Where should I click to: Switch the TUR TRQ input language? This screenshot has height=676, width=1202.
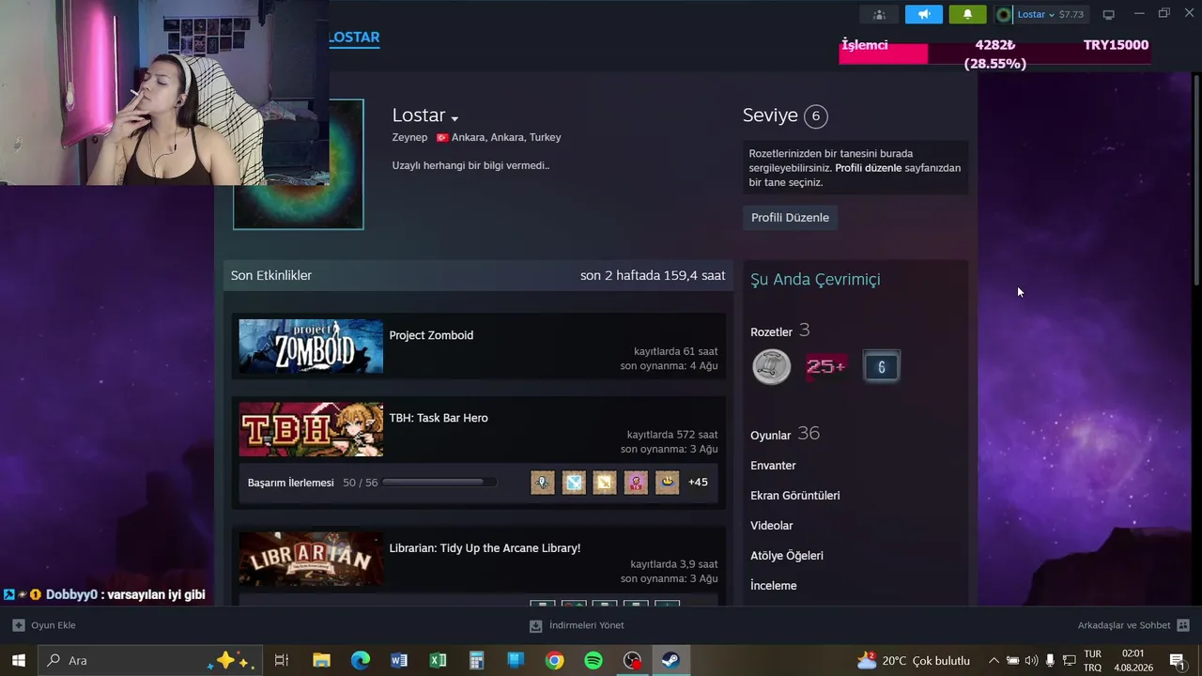point(1093,660)
